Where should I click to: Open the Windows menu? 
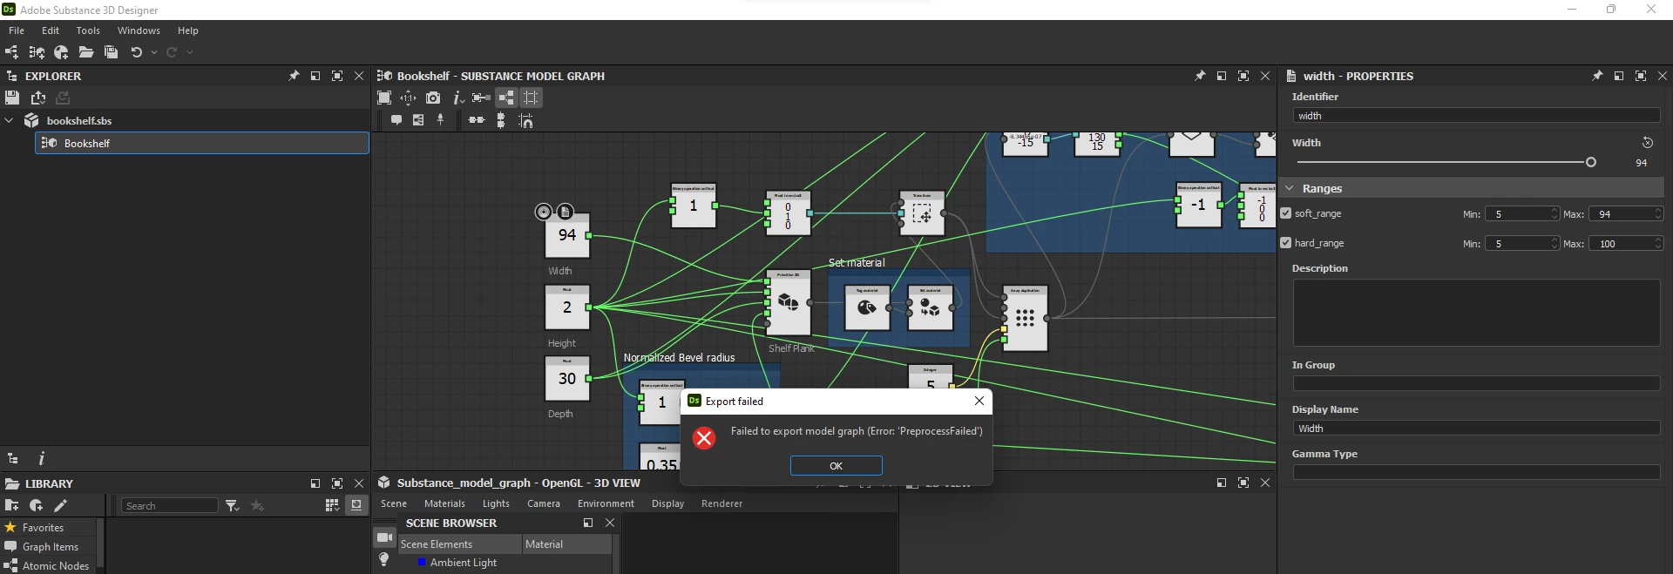(139, 30)
